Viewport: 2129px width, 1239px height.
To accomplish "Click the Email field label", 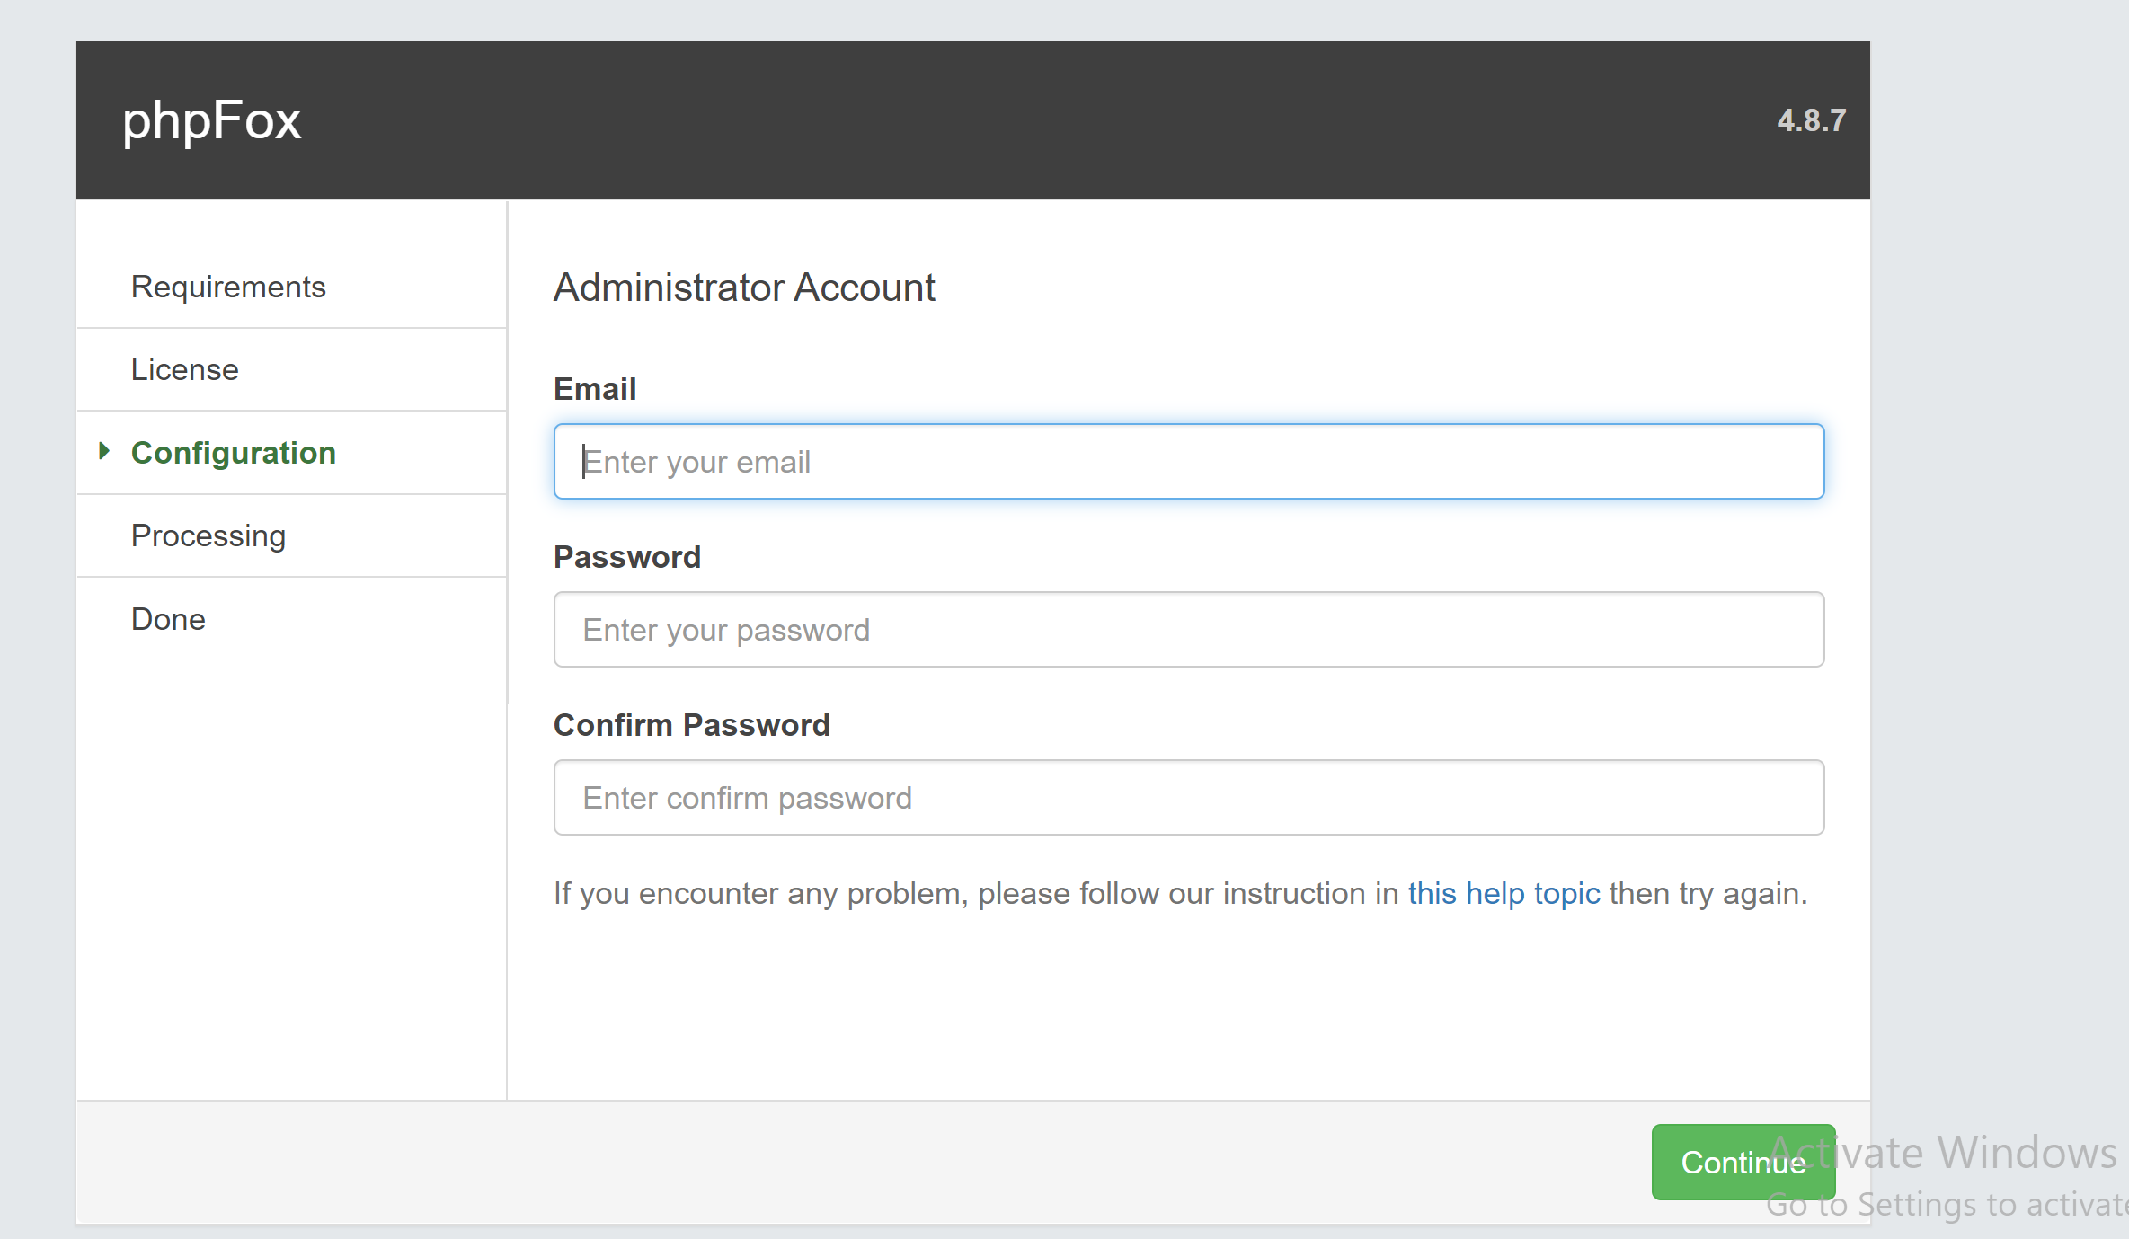I will tap(595, 389).
